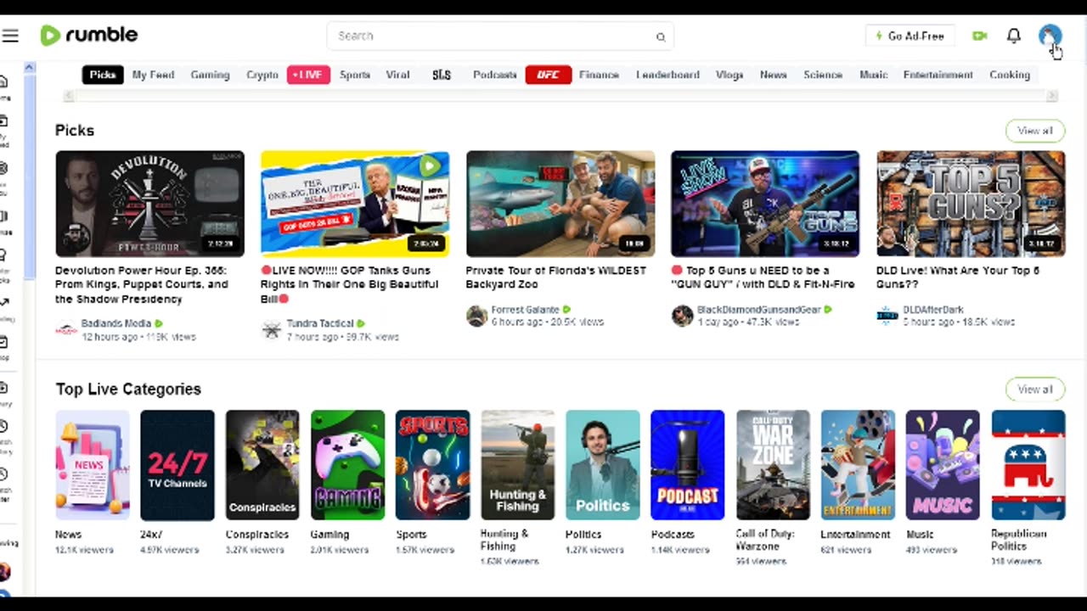Image resolution: width=1087 pixels, height=611 pixels.
Task: Open the Viral tab
Action: 398,75
